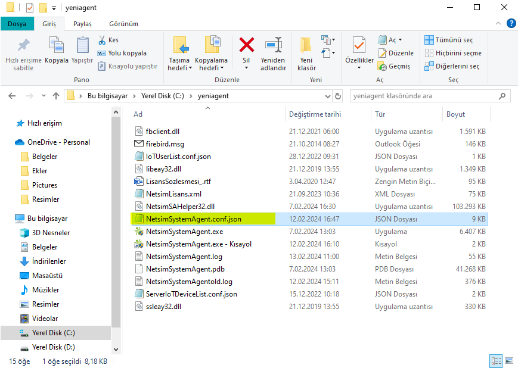Image resolution: width=518 pixels, height=368 pixels.
Task: Click Bu bilgisayar in the address bar
Action: 107,96
